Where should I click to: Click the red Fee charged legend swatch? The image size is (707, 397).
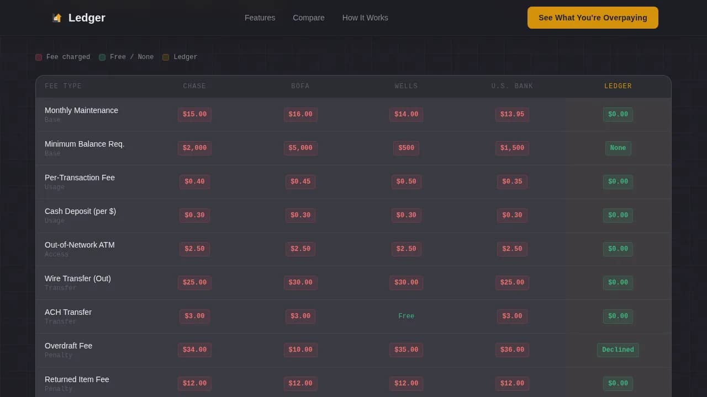point(39,57)
